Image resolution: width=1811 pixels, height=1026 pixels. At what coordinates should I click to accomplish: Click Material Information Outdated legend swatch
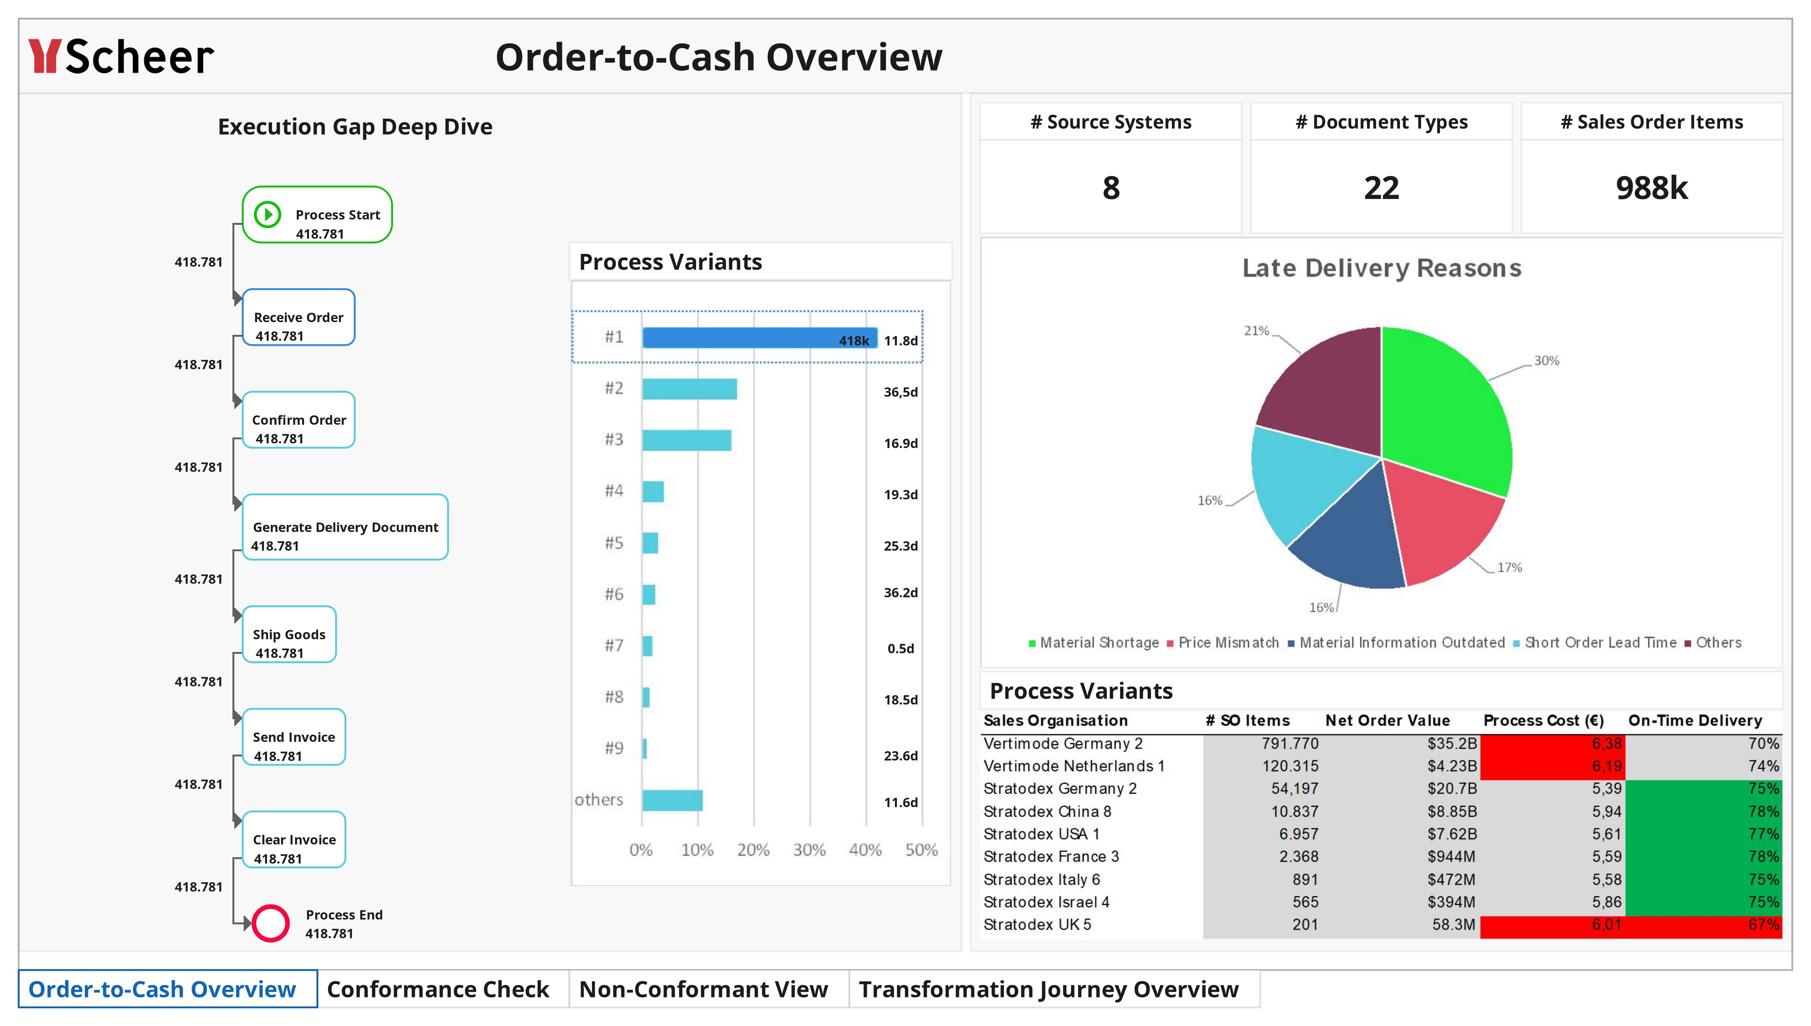(x=1291, y=643)
